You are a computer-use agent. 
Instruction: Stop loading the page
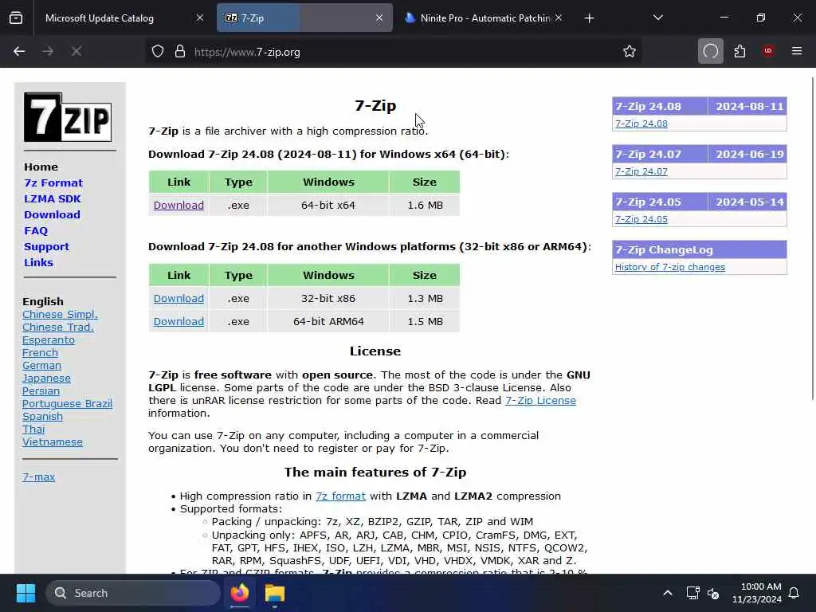(76, 51)
